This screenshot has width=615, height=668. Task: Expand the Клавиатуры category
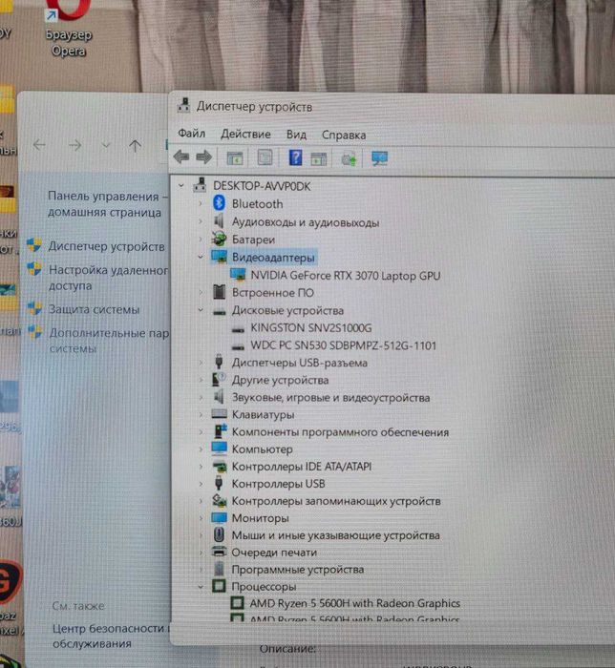[x=201, y=414]
